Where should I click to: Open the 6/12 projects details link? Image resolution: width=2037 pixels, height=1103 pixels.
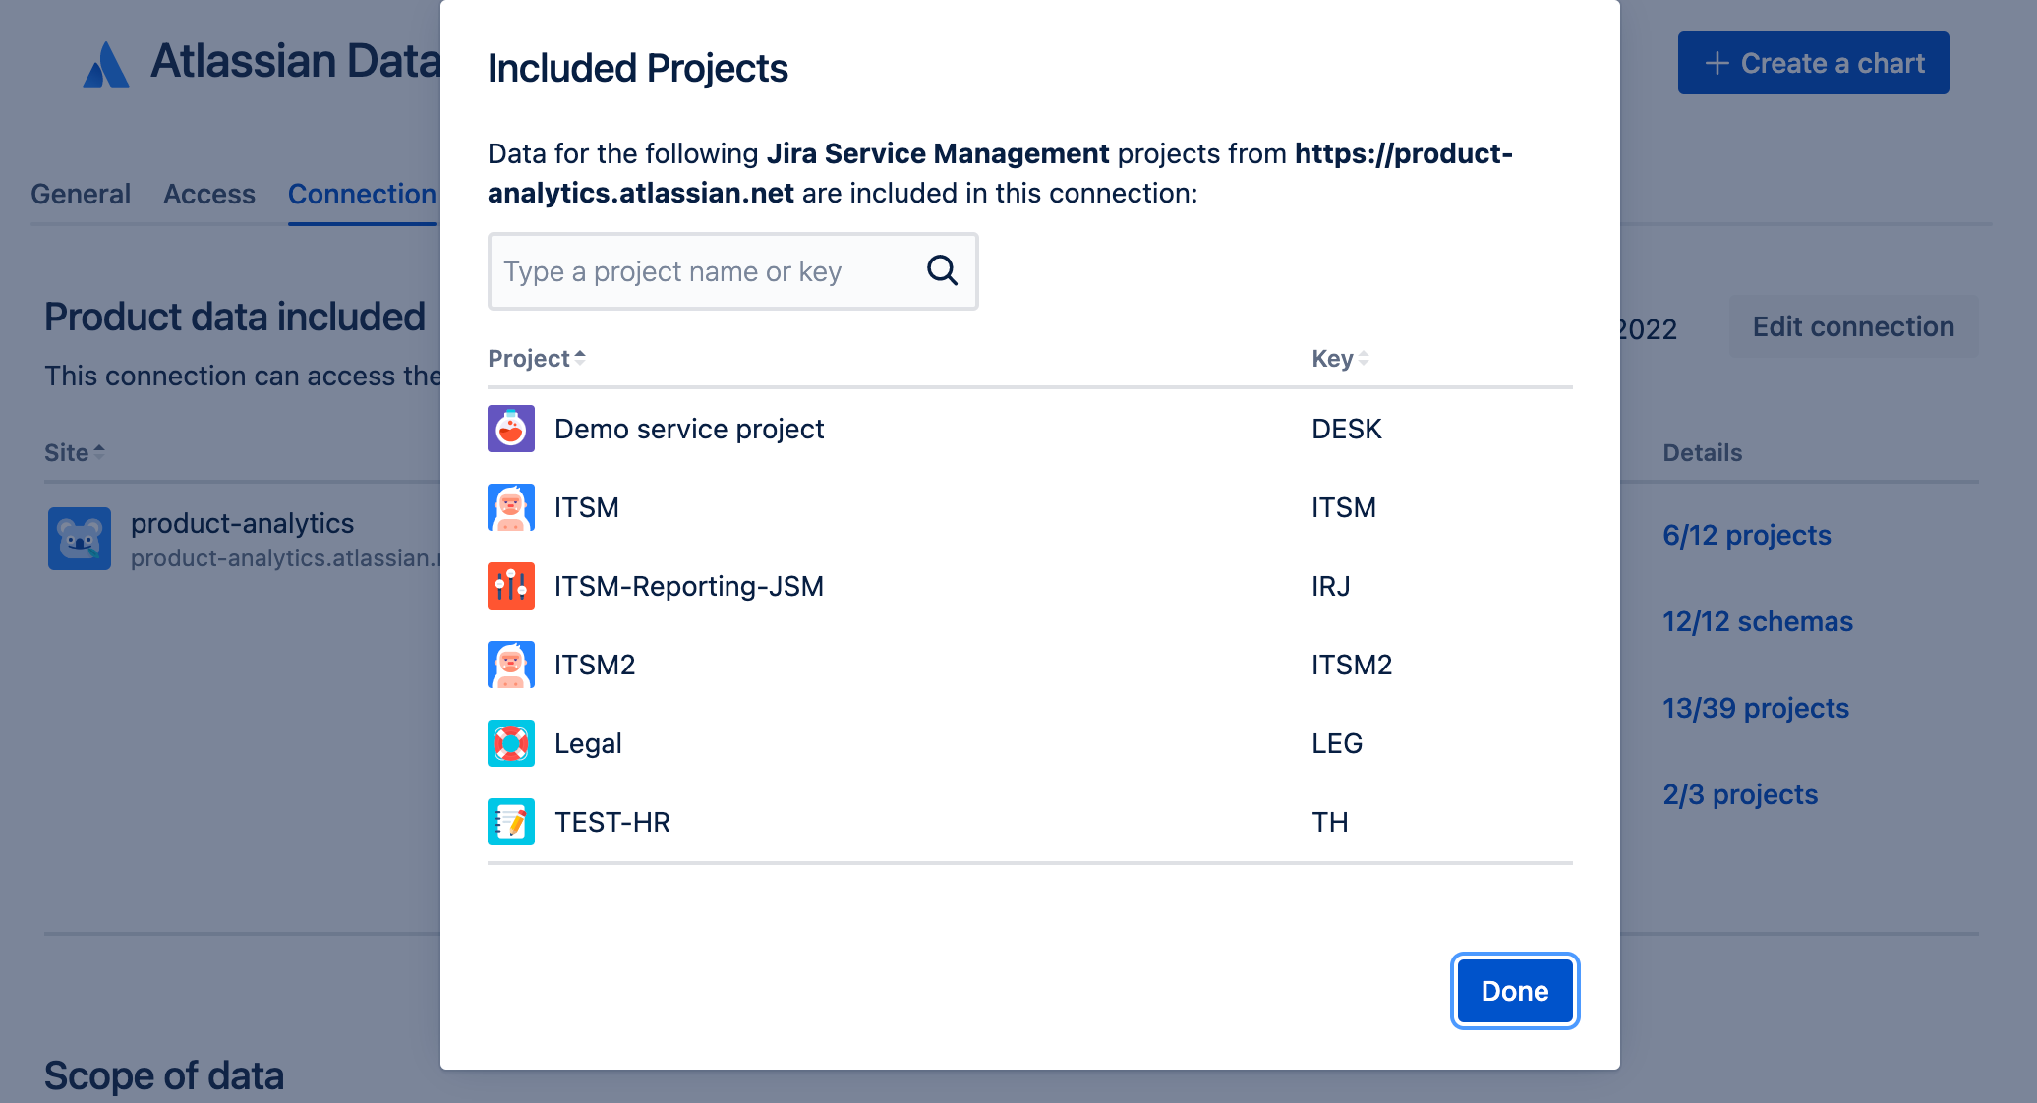point(1746,535)
